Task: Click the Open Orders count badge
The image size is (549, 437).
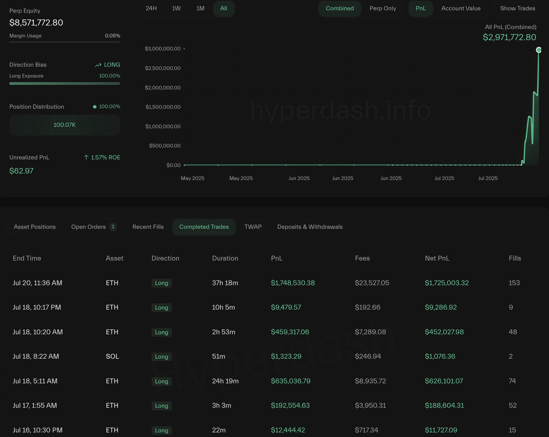Action: [x=113, y=227]
